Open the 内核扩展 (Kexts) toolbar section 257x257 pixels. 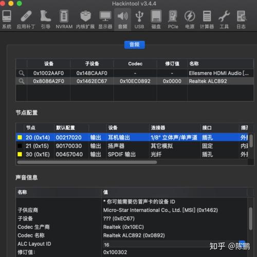click(x=85, y=19)
